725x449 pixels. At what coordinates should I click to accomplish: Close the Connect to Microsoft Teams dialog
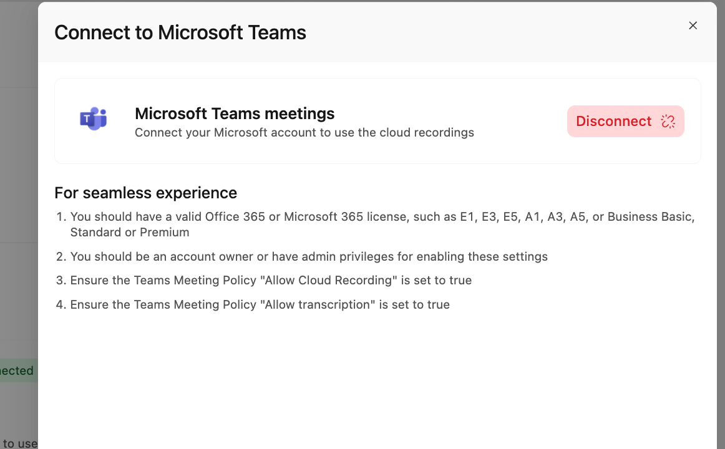pyautogui.click(x=693, y=26)
